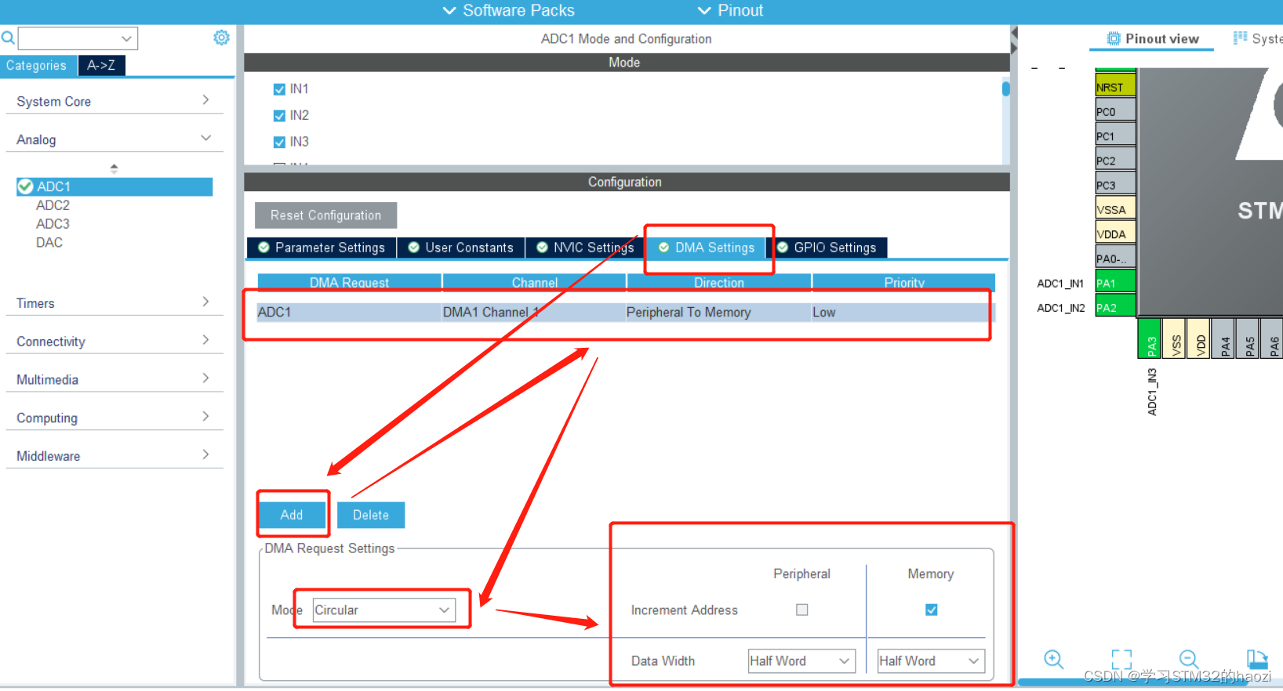1283x691 pixels.
Task: Select the PA0 pin
Action: tap(1115, 258)
